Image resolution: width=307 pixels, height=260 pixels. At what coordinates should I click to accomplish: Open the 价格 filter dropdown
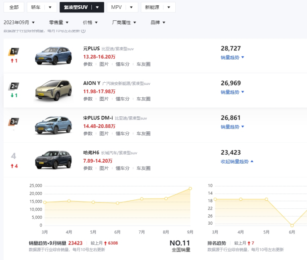(90, 23)
